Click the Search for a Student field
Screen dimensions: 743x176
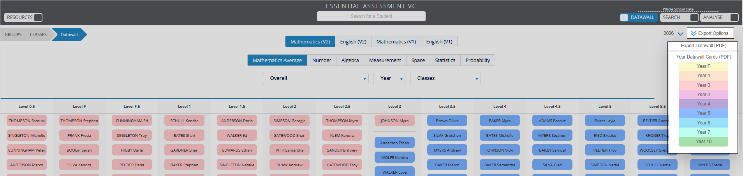click(371, 16)
